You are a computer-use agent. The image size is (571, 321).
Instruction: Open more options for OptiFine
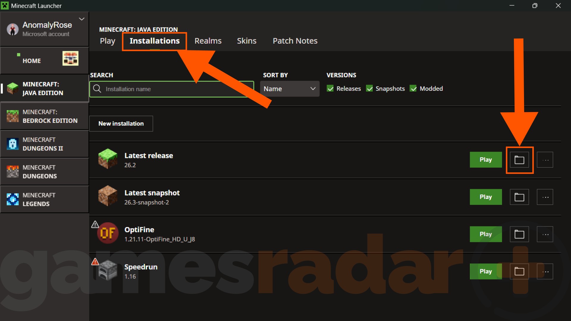pyautogui.click(x=545, y=234)
